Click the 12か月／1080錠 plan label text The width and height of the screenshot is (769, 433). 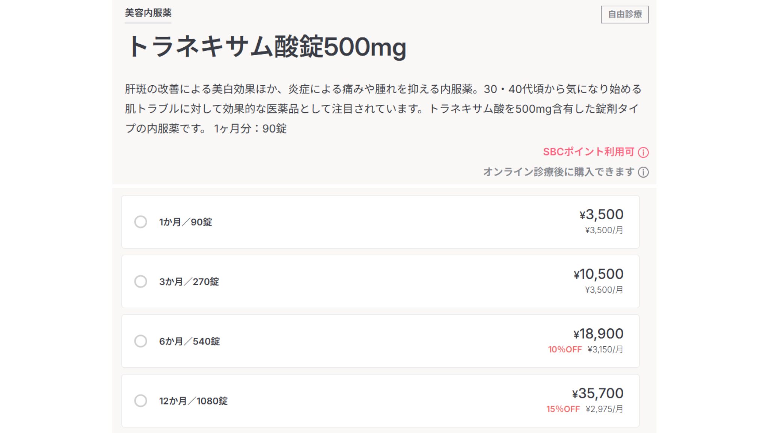click(x=193, y=401)
